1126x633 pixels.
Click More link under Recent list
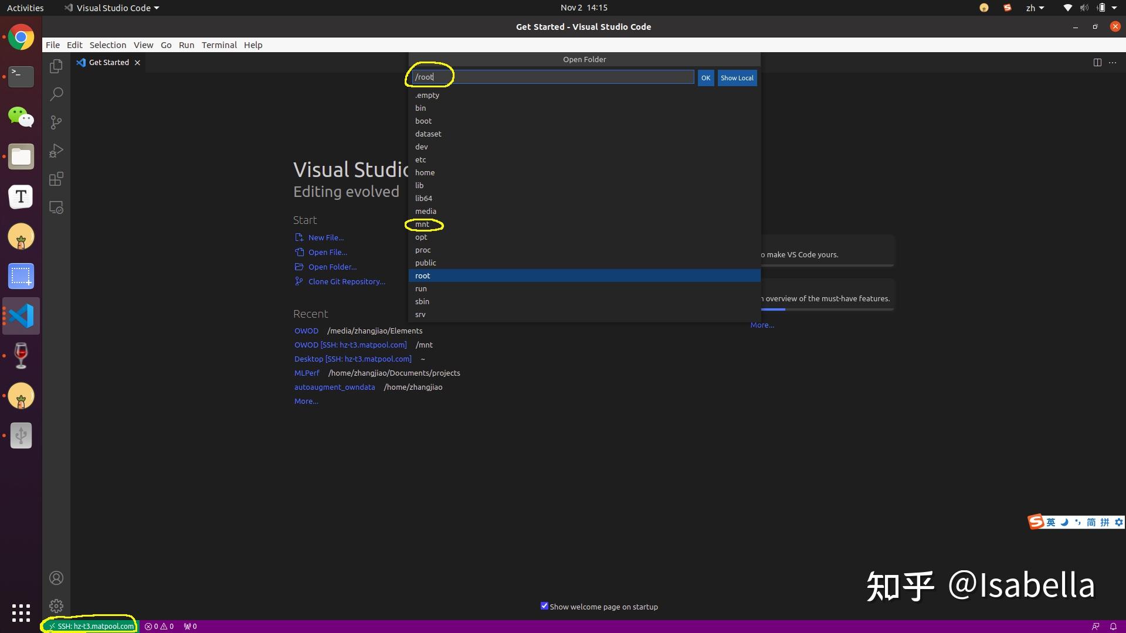(x=306, y=401)
